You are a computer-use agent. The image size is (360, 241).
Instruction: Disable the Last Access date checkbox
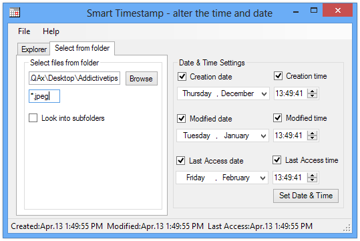(181, 160)
